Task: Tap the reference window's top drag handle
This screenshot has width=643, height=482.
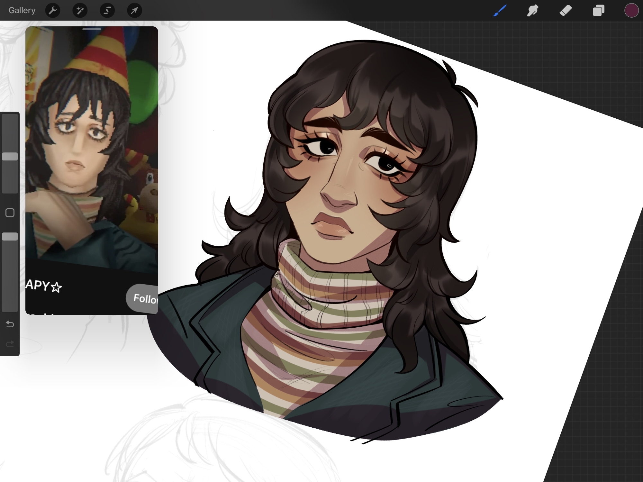Action: point(92,29)
